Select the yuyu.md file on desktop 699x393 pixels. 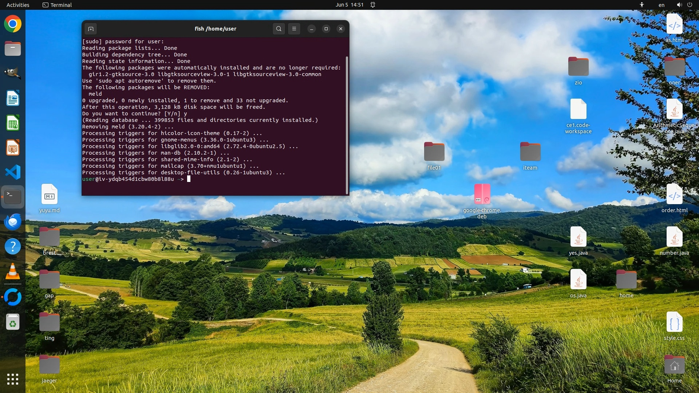(50, 195)
